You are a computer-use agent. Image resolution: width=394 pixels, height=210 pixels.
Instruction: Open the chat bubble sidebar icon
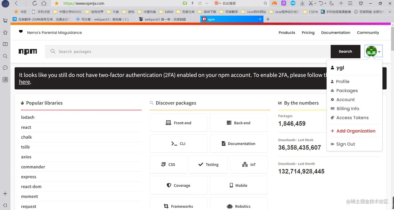5,68
